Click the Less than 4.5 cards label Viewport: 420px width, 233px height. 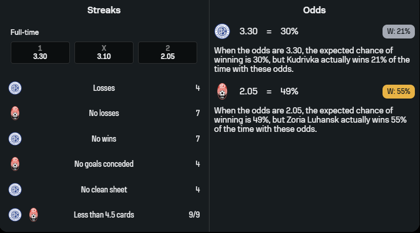(104, 215)
